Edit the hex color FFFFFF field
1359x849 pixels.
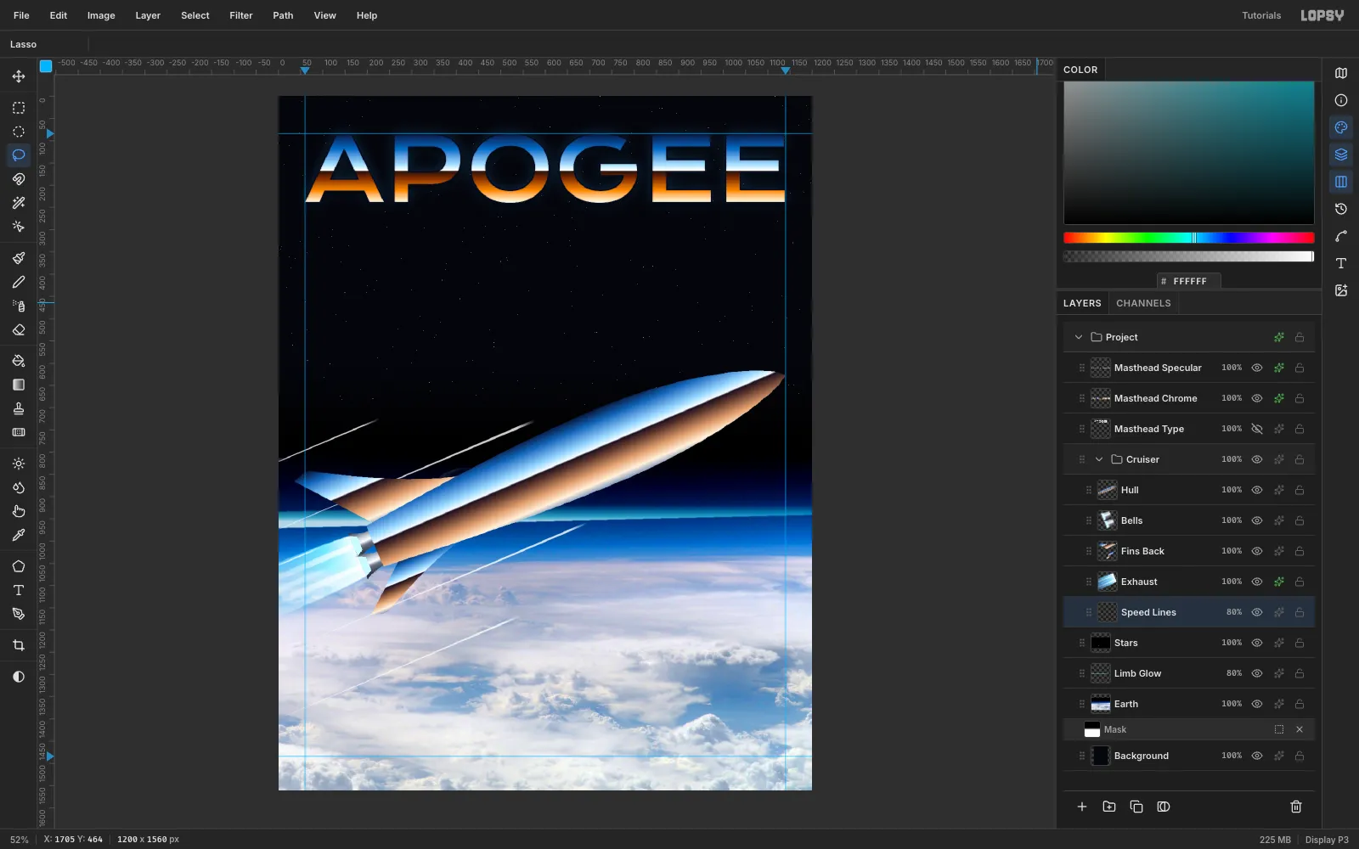point(1189,281)
